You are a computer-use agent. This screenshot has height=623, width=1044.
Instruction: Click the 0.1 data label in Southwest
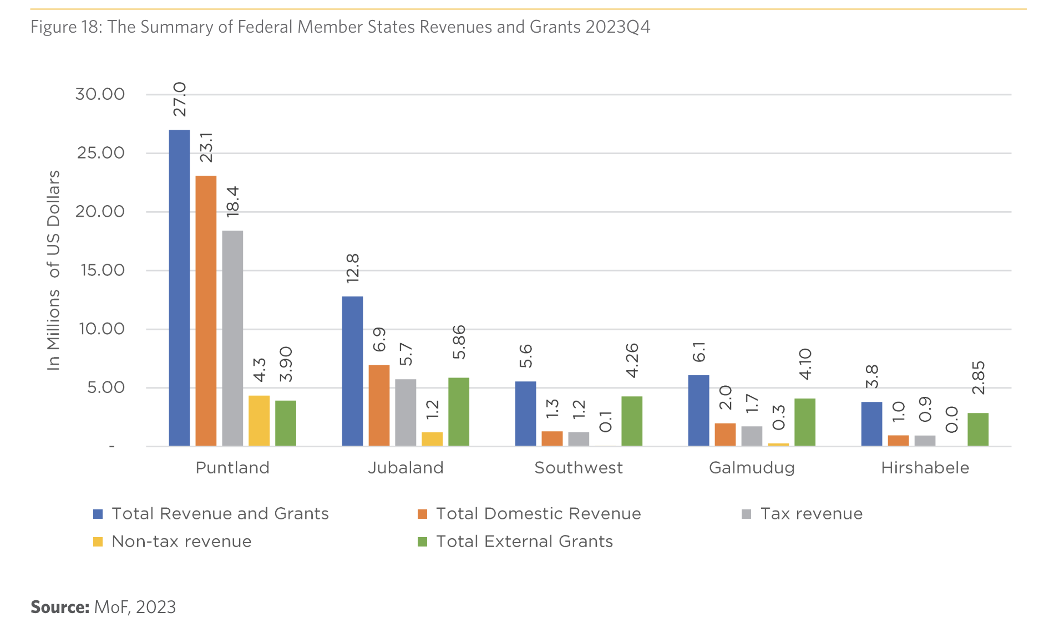tap(606, 422)
